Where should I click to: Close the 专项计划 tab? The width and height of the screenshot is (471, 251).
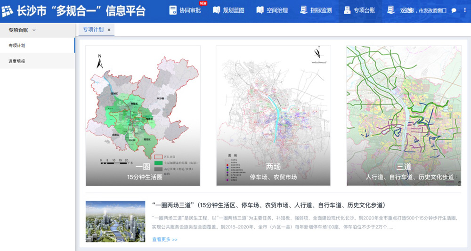[109, 30]
